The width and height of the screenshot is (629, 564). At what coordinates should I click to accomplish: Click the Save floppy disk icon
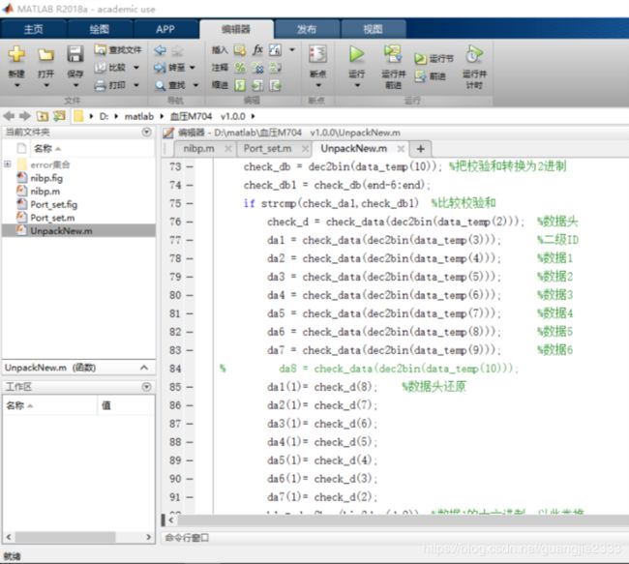(75, 54)
